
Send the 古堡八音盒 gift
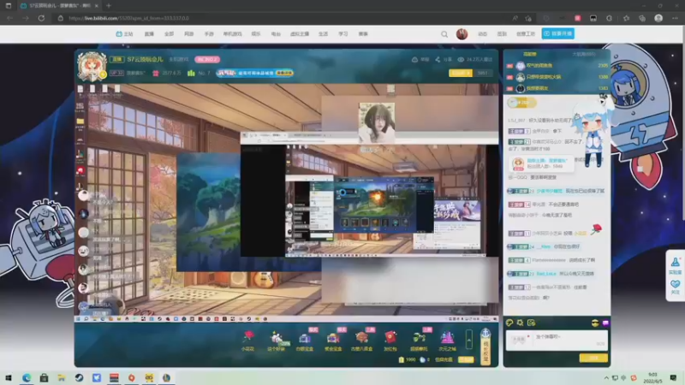coord(361,341)
